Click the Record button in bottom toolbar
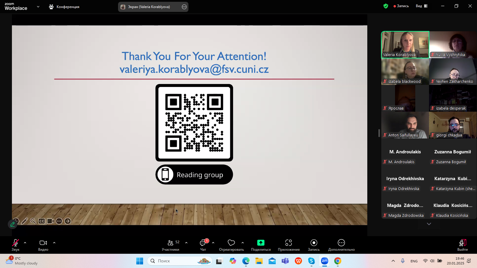Image resolution: width=477 pixels, height=268 pixels. tap(314, 245)
